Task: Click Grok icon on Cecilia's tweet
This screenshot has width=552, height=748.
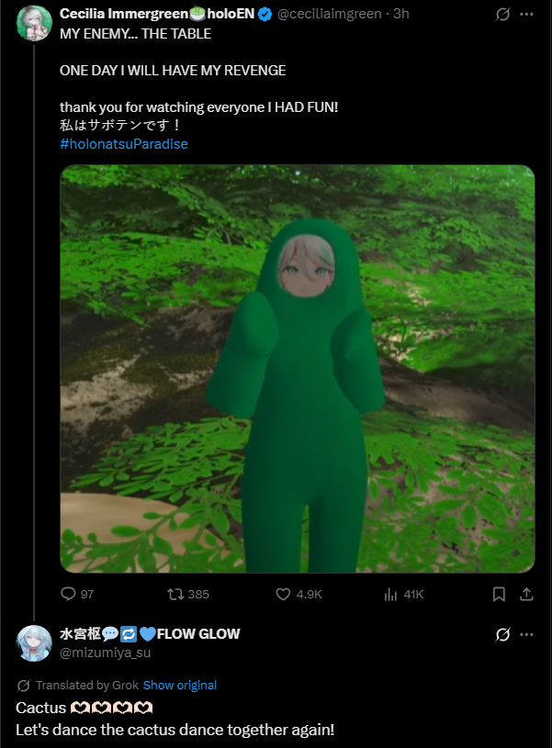Action: point(502,15)
